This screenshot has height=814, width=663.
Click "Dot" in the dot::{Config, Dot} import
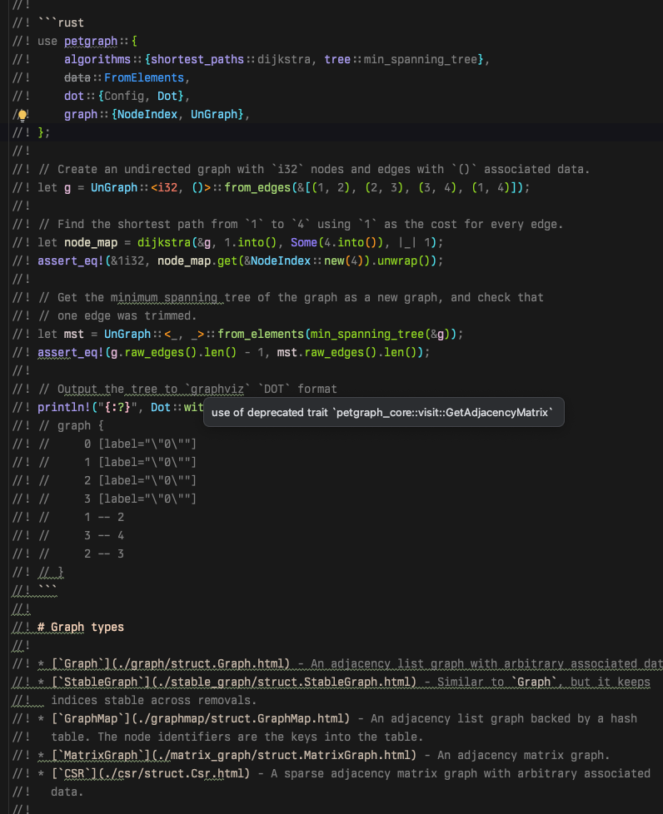(167, 96)
